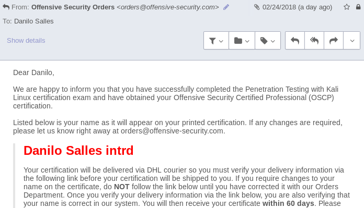Open the move-to-folder dropdown
This screenshot has width=364, height=208.
tap(242, 41)
